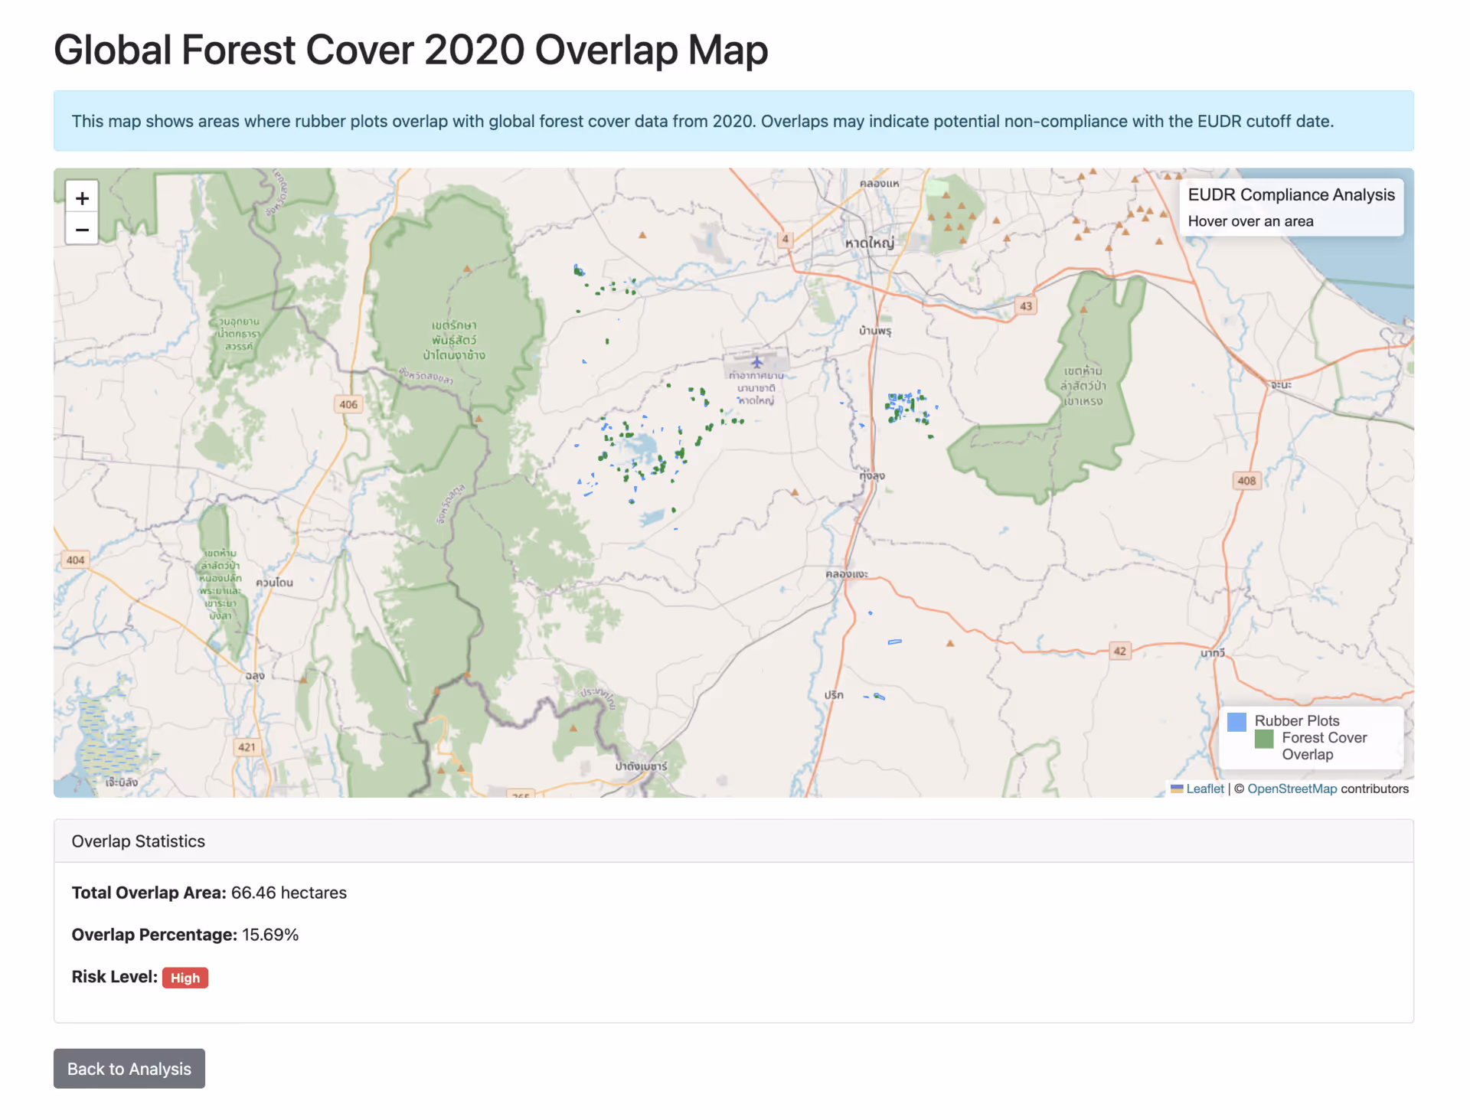Expand the Overlap Statistics panel header
This screenshot has height=1120, width=1470.
[138, 841]
